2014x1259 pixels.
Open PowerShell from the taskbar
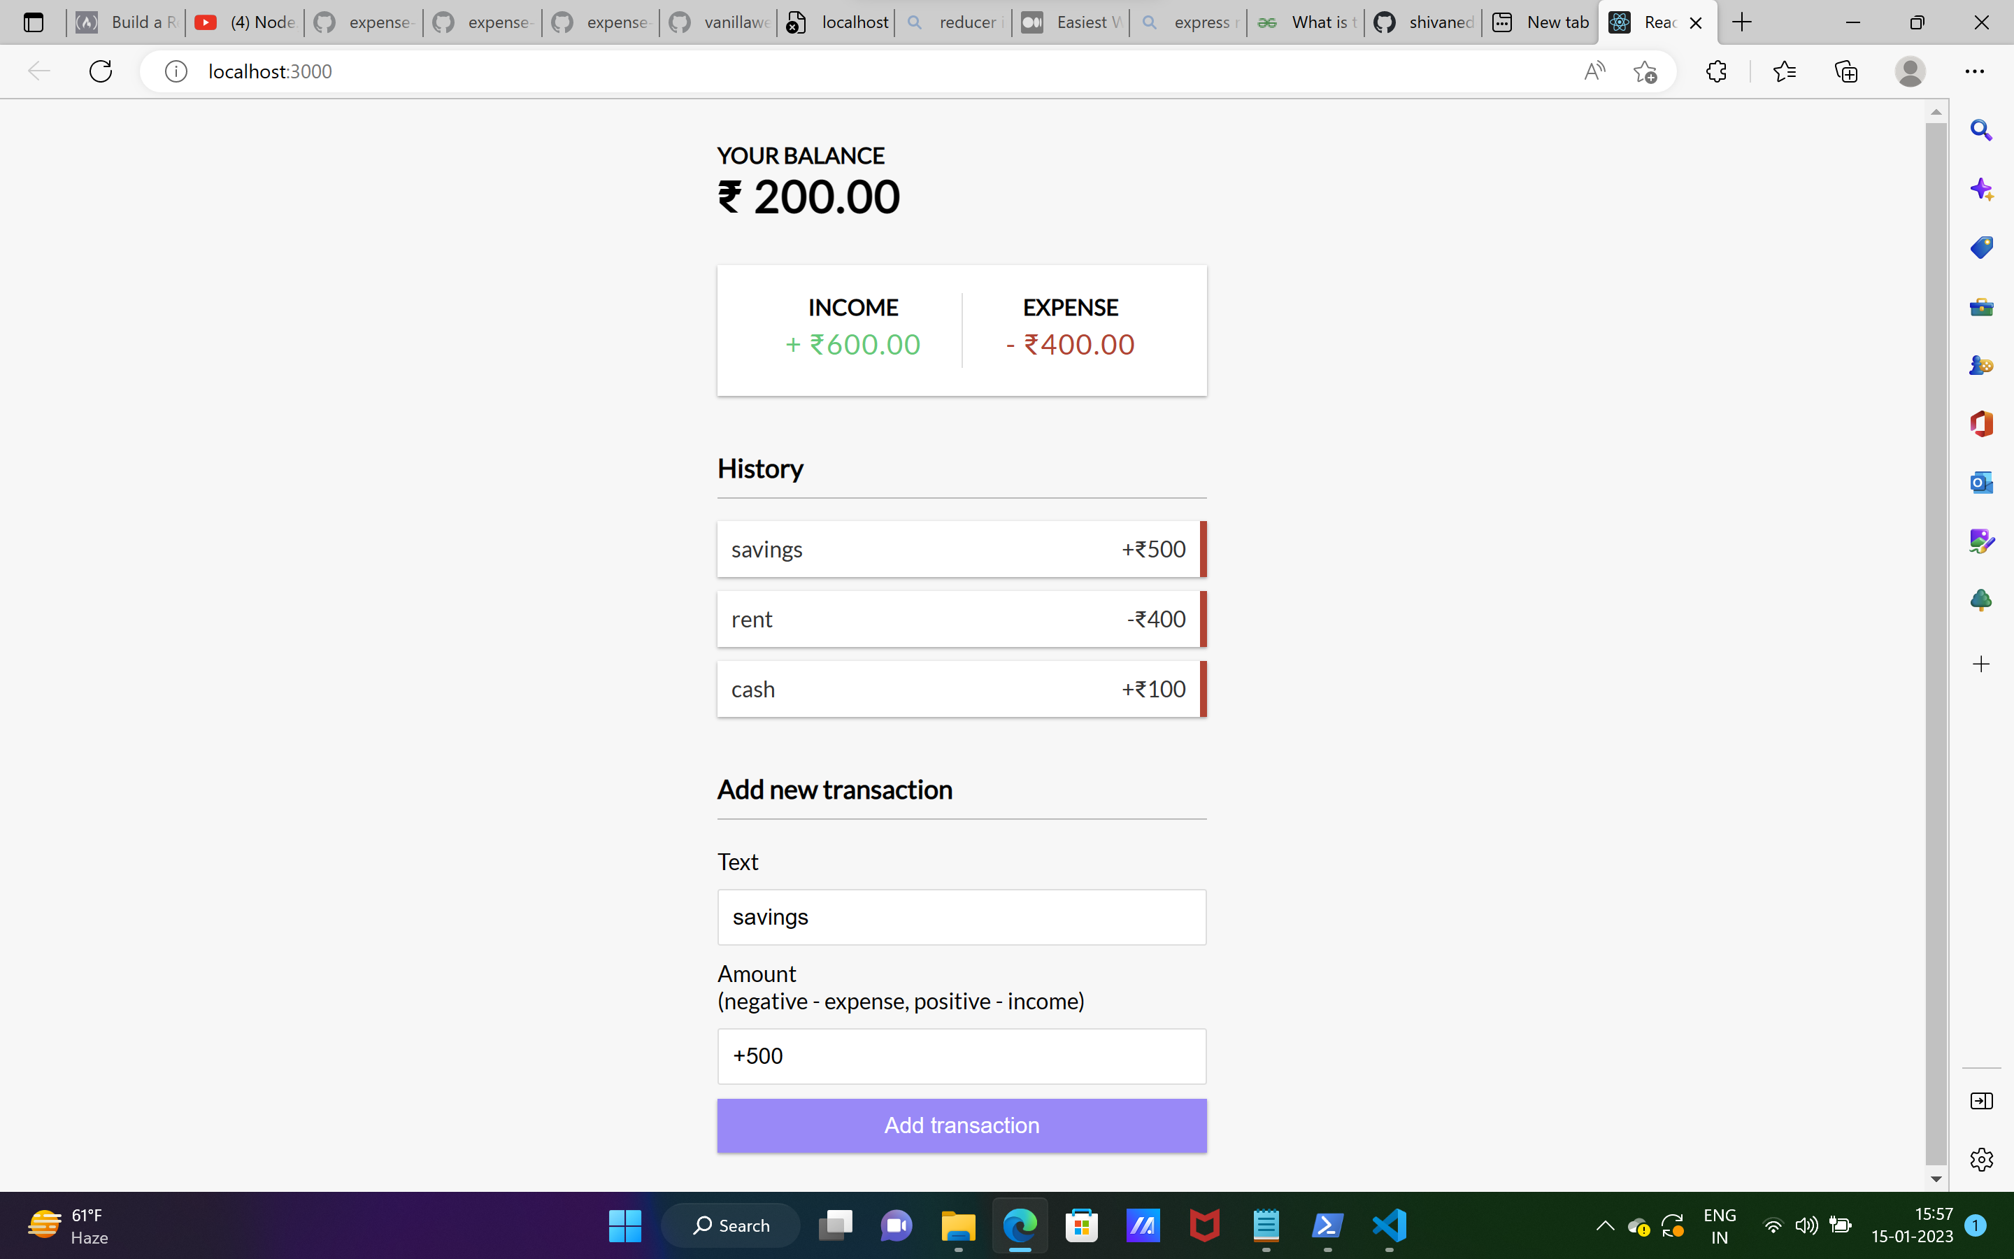[1327, 1225]
